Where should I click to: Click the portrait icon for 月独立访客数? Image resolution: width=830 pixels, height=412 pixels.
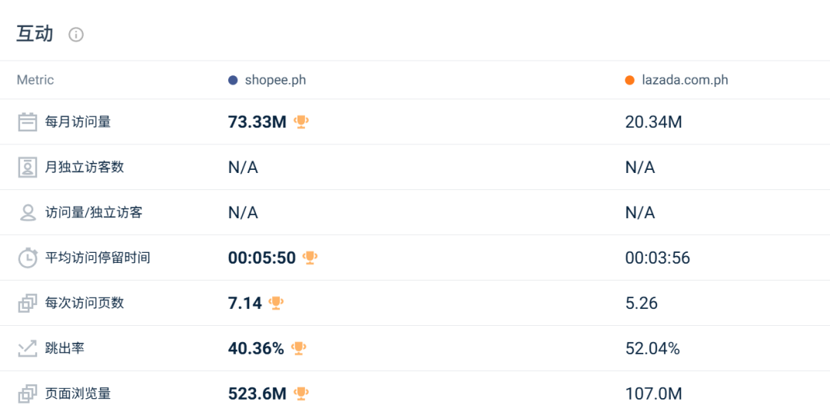[28, 168]
